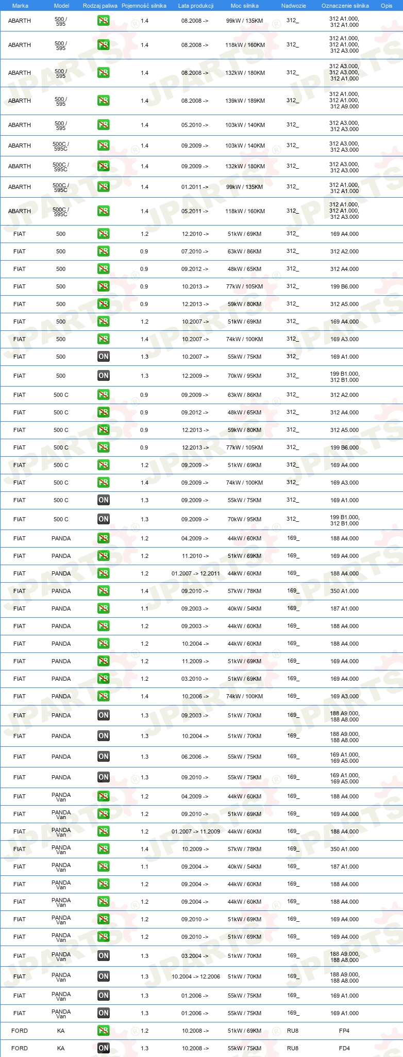
Task: Click the PB fuel icon in ABARTH 139kW / 189KM row
Action: 103,101
